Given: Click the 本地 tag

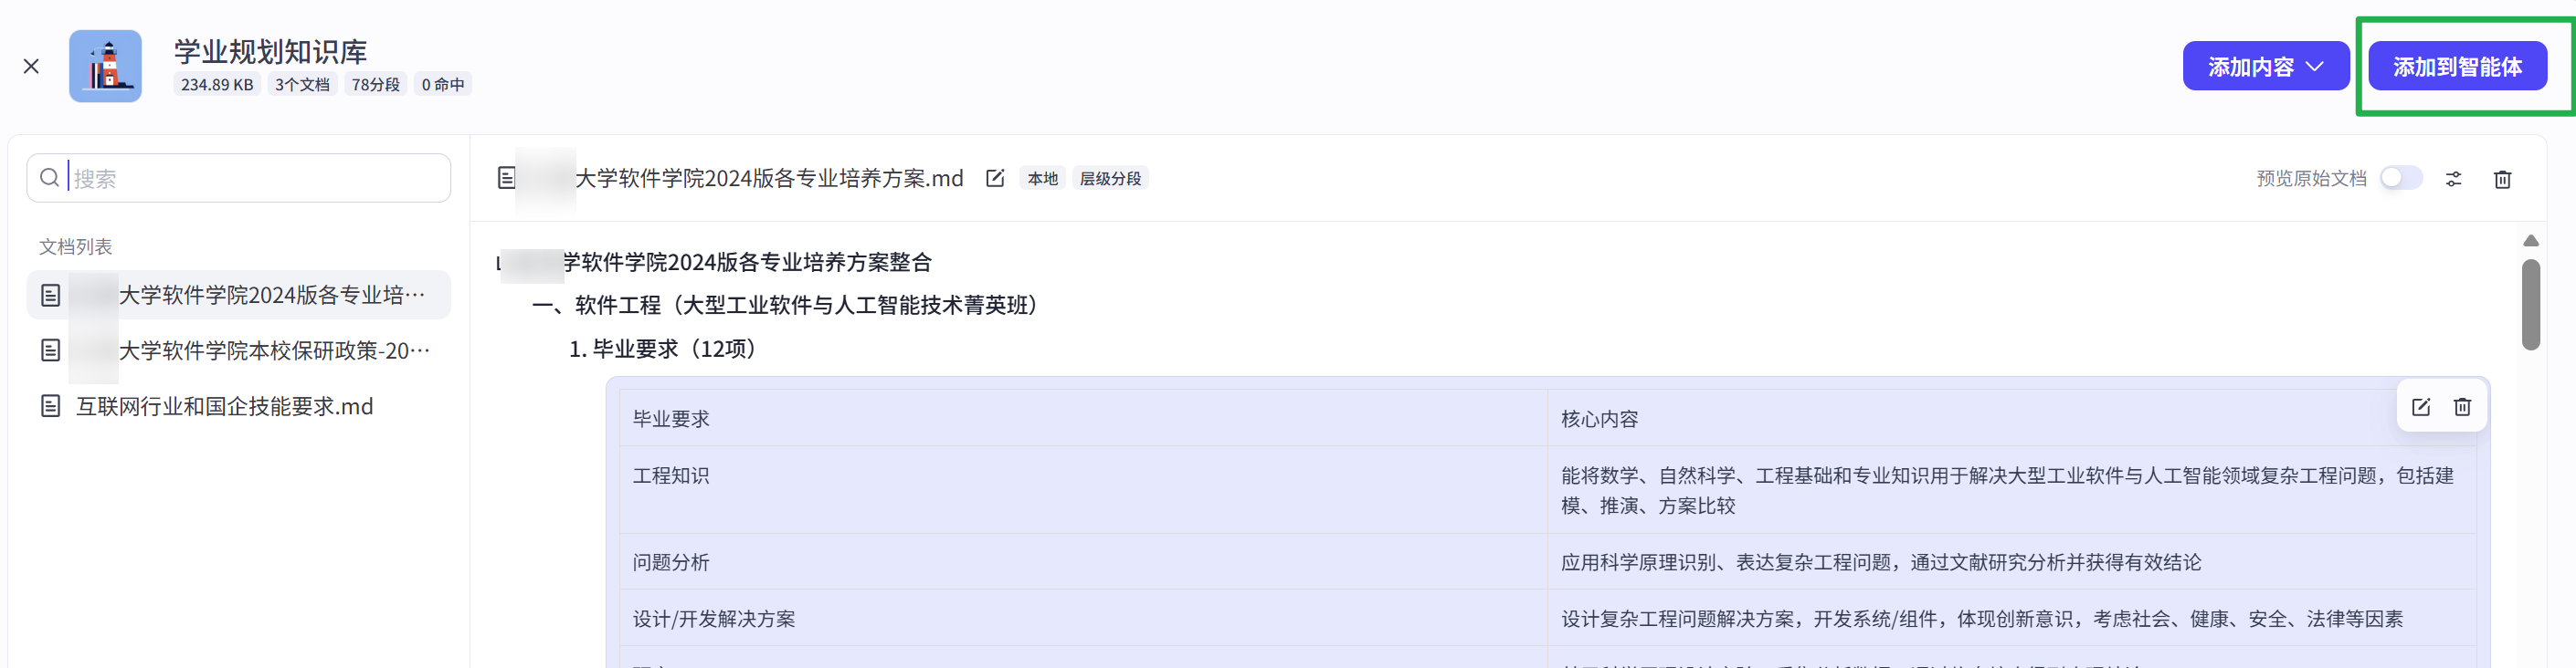Looking at the screenshot, I should click(1042, 179).
